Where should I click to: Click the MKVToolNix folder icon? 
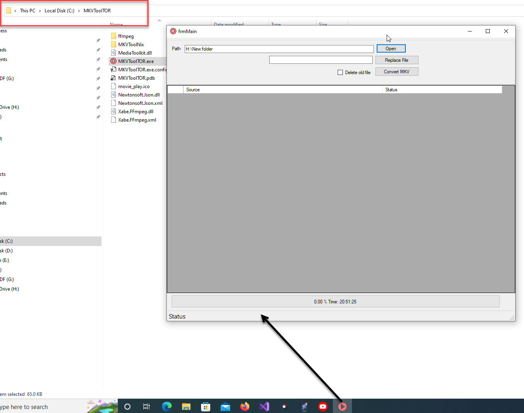coord(113,44)
